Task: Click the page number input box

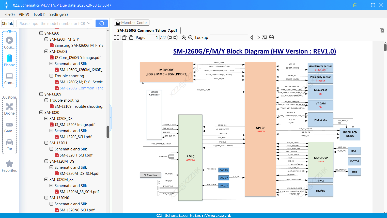Action: [153, 37]
